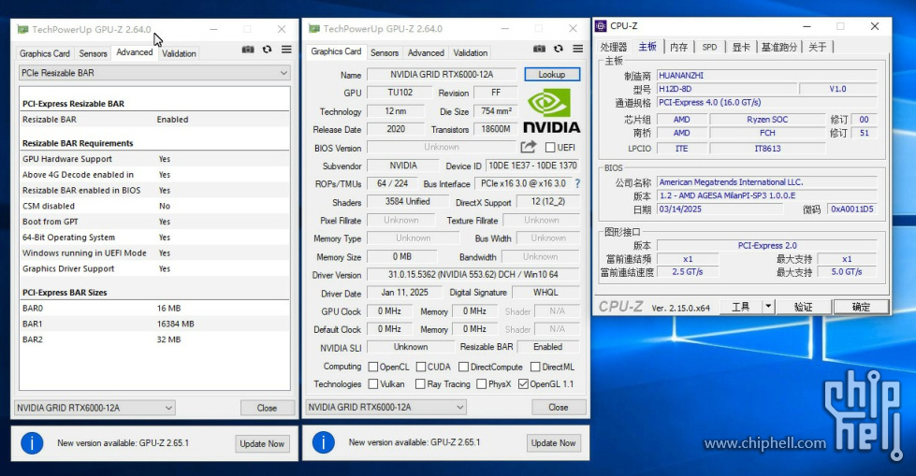The image size is (916, 476).
Task: Refresh icon in left GPU-Z window
Action: tap(267, 50)
